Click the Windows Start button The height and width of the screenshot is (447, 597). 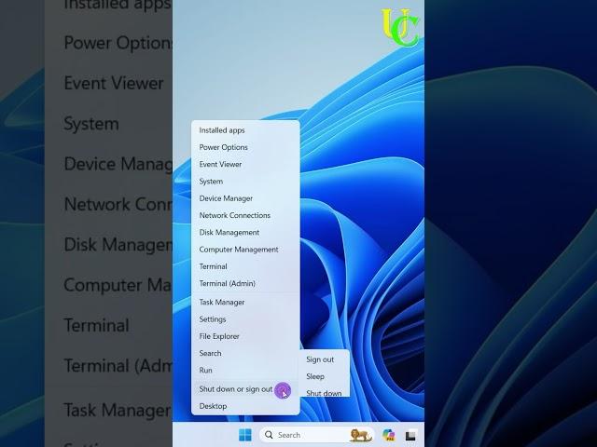[x=245, y=435]
